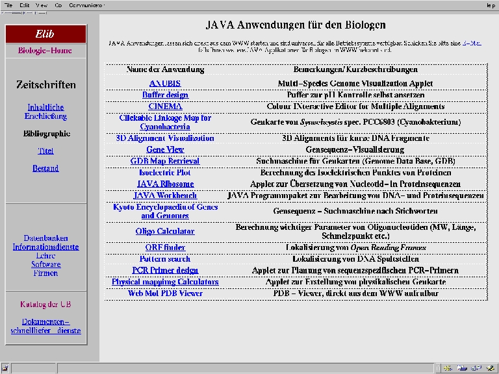The height and width of the screenshot is (374, 499).
Task: Go to Biologie-Home in sidebar
Action: pyautogui.click(x=45, y=51)
